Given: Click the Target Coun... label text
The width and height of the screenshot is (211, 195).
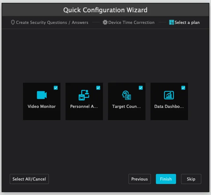Looking at the screenshot, I should point(127,106).
